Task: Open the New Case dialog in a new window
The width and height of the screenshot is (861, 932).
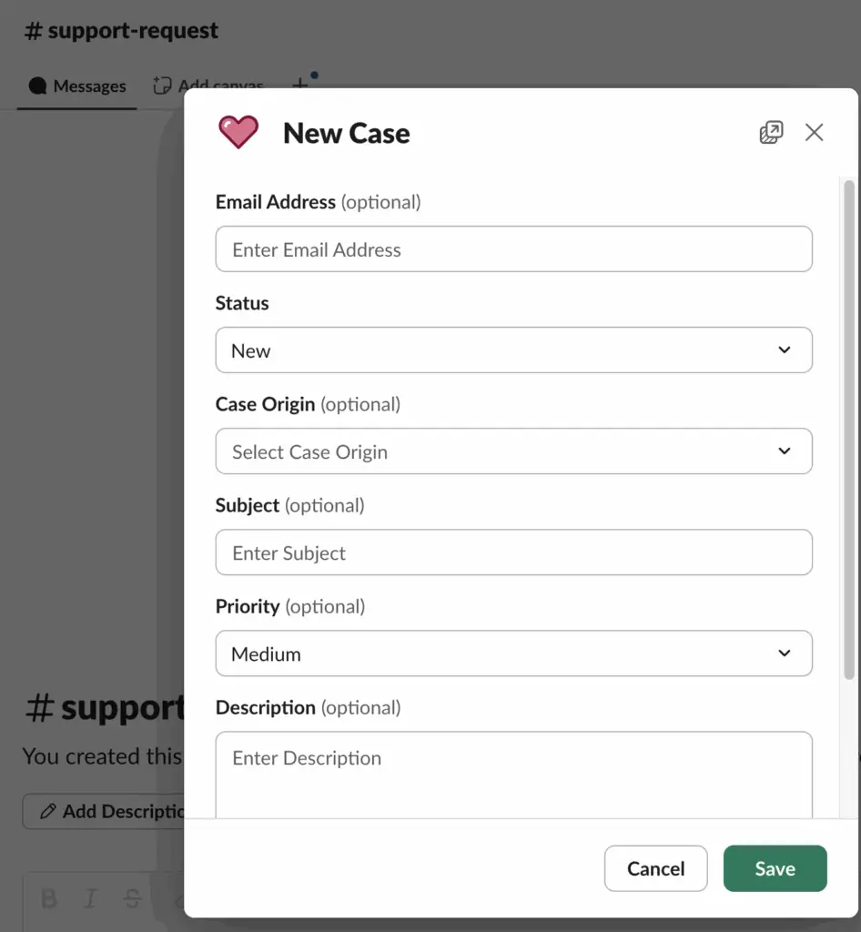Action: coord(771,132)
